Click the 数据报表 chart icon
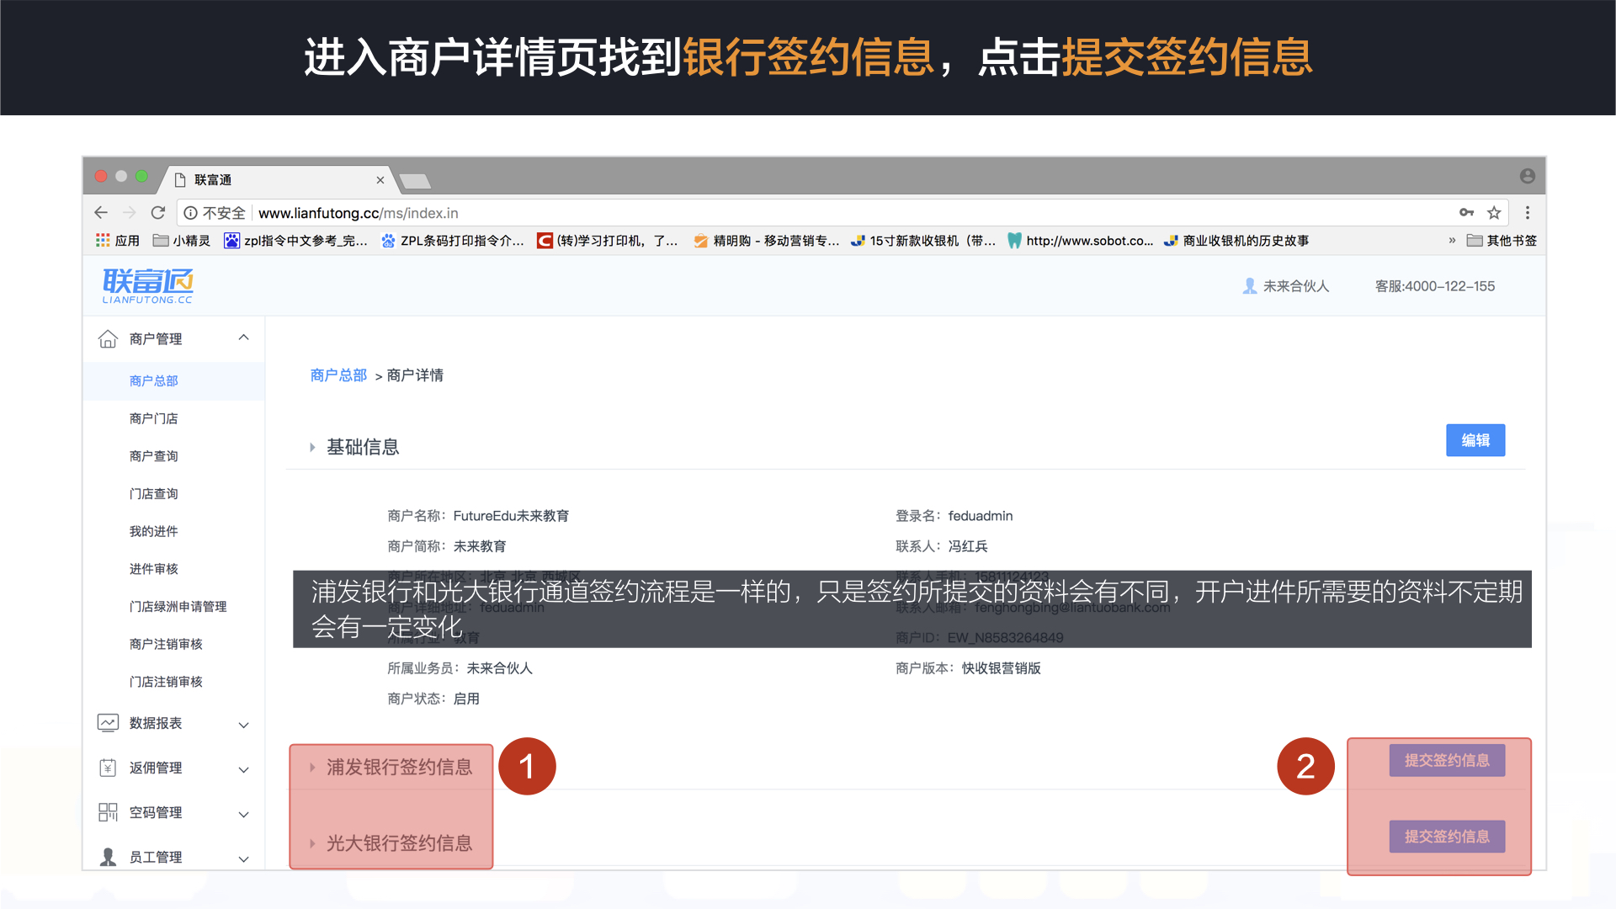Viewport: 1616px width, 909px height. (108, 723)
